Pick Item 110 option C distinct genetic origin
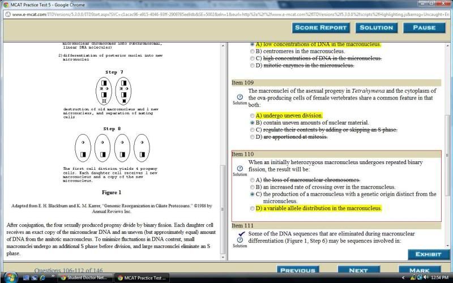The height and width of the screenshot is (283, 453). [252, 194]
